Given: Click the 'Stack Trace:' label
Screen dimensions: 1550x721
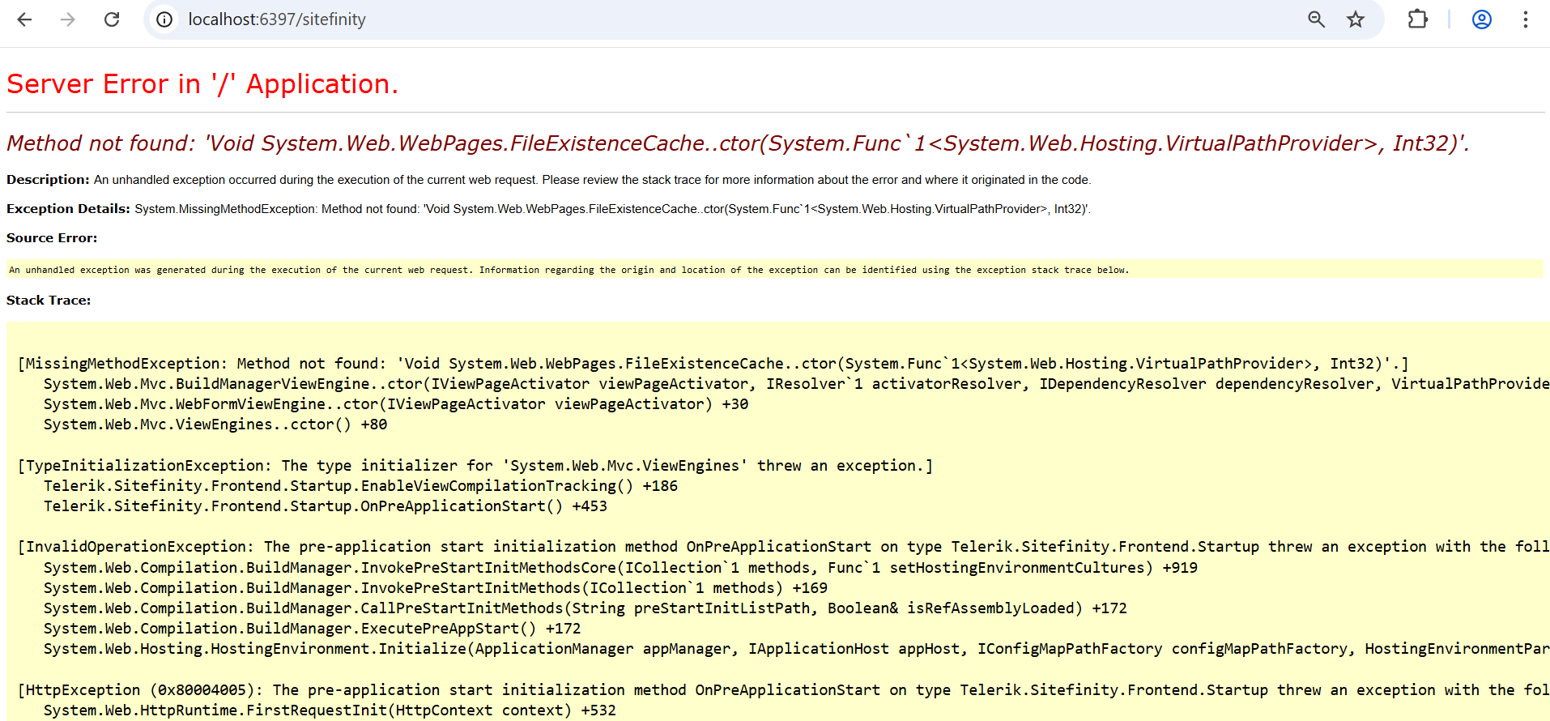Looking at the screenshot, I should [x=49, y=301].
